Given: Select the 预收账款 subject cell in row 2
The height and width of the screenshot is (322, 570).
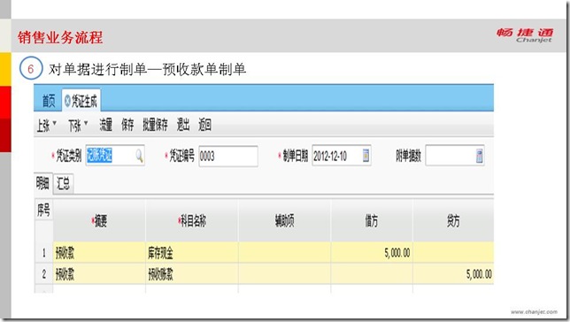Looking at the screenshot, I should coord(192,273).
